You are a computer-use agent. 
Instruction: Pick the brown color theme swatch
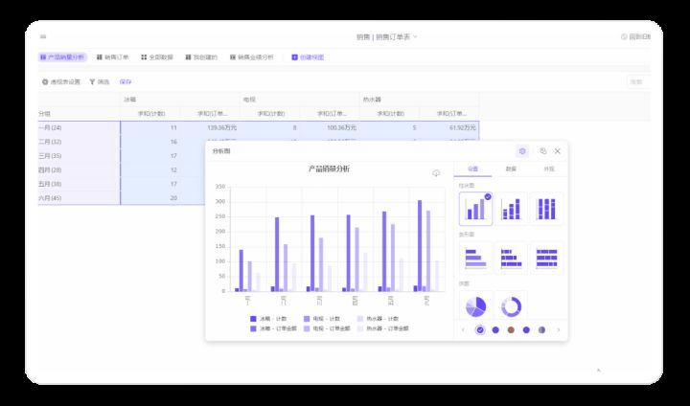511,330
